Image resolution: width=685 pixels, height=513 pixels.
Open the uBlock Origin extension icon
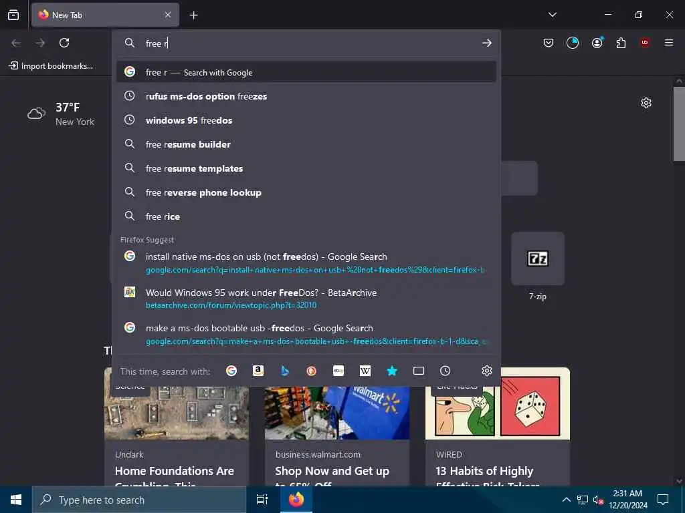645,43
